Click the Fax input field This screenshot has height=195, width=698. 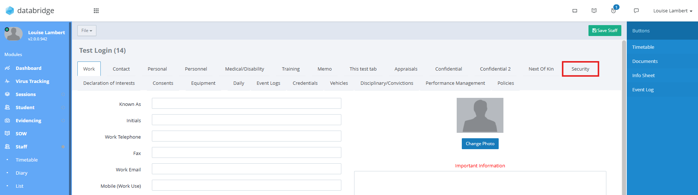246,152
